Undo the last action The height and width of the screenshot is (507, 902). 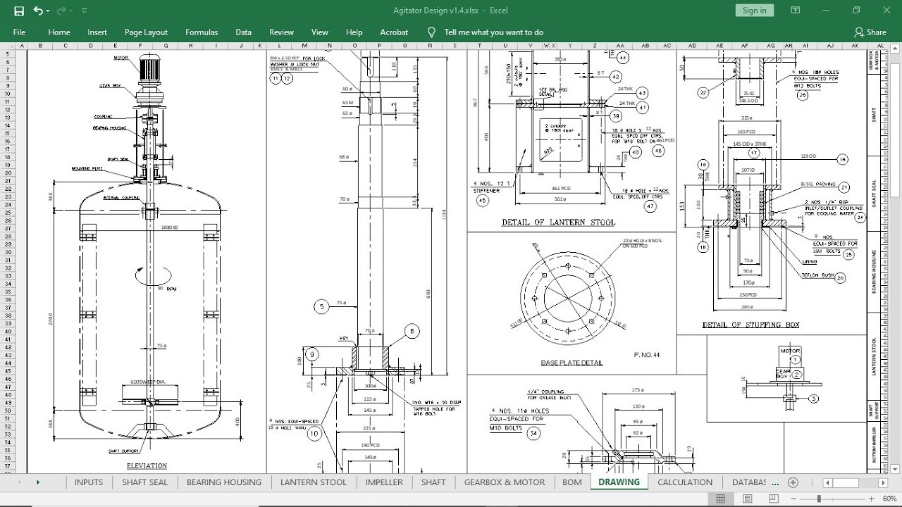[37, 11]
